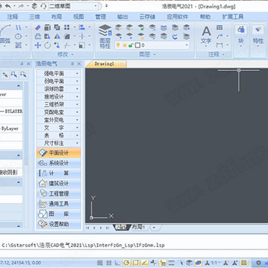
Task: Toggle Ortho mode in status bar
Action: 118,263
